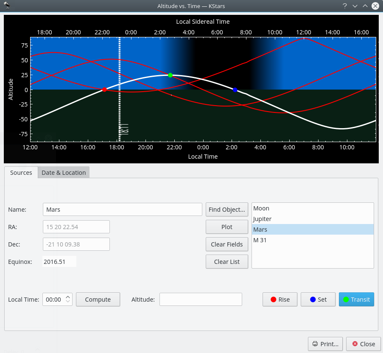Click the Clear List button
Screen dimensions: 383x353
[227, 262]
